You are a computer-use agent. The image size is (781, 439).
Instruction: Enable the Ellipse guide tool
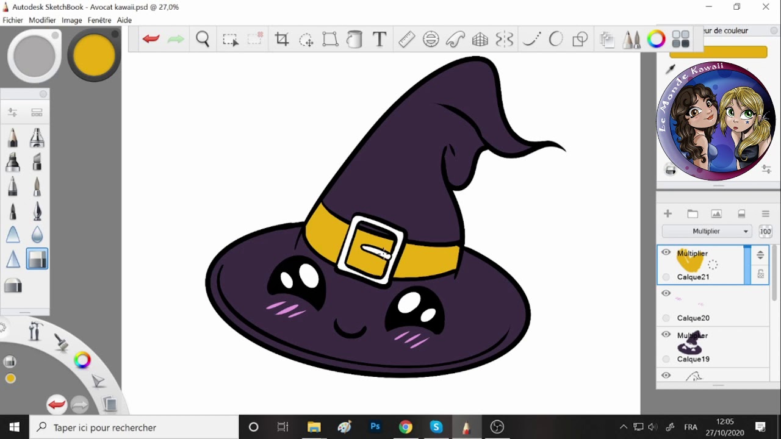click(431, 40)
